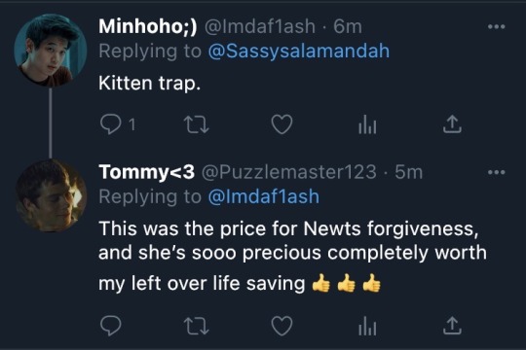Open Minhoho's profile picture
This screenshot has height=350, width=526.
pos(51,51)
